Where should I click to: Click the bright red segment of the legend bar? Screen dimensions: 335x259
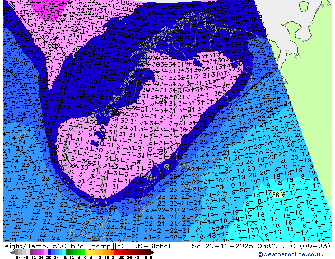pyautogui.click(x=115, y=253)
